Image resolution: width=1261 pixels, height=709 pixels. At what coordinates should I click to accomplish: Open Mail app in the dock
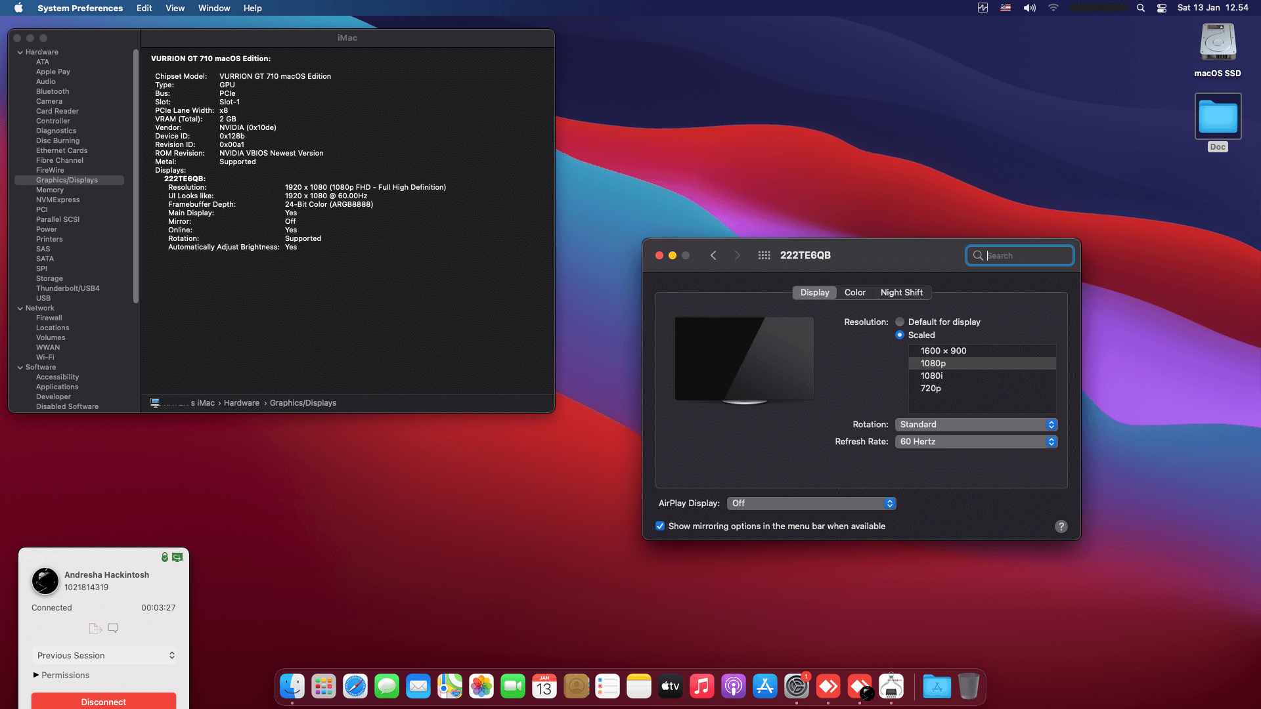(418, 687)
